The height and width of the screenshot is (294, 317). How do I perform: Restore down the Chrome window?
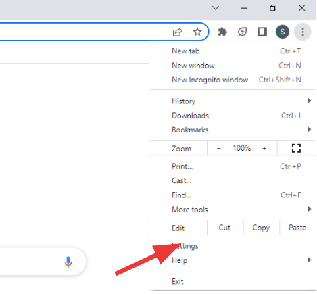click(x=273, y=8)
